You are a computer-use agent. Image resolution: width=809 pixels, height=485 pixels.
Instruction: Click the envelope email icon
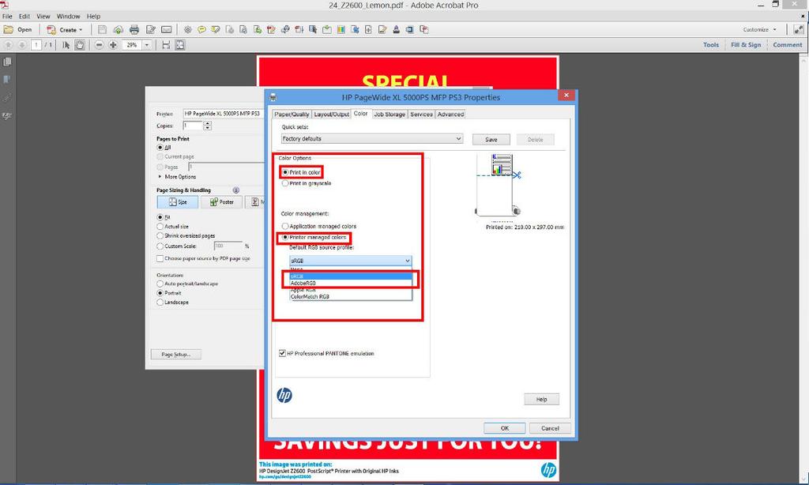click(166, 30)
